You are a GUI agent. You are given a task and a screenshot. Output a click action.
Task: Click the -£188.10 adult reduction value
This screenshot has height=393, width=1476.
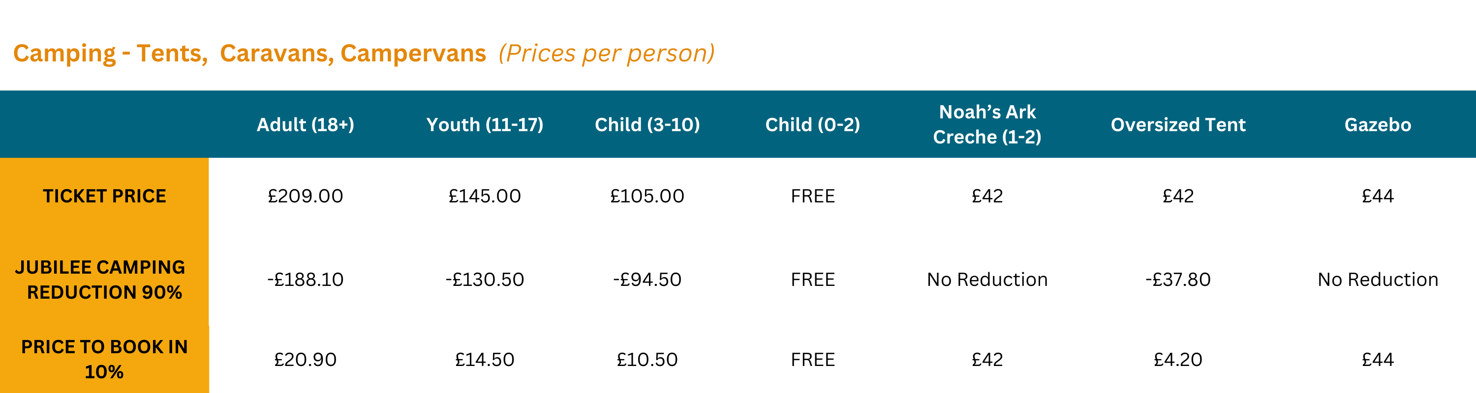coord(305,280)
